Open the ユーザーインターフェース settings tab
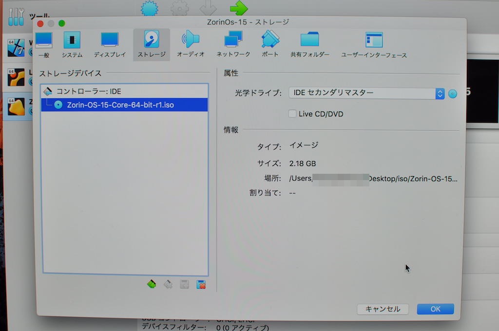 pos(374,45)
